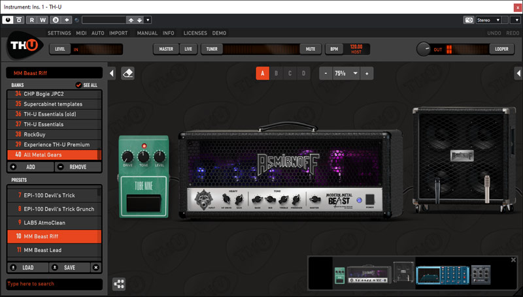This screenshot has height=297, width=523.
Task: Open the Settings menu
Action: [59, 33]
